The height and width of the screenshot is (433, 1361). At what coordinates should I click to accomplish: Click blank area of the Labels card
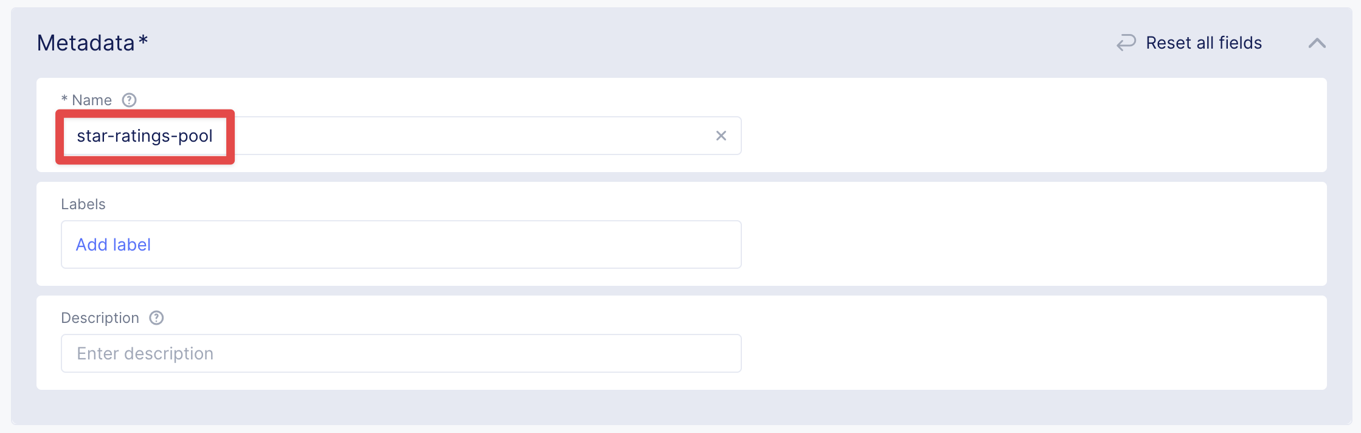point(1034,235)
